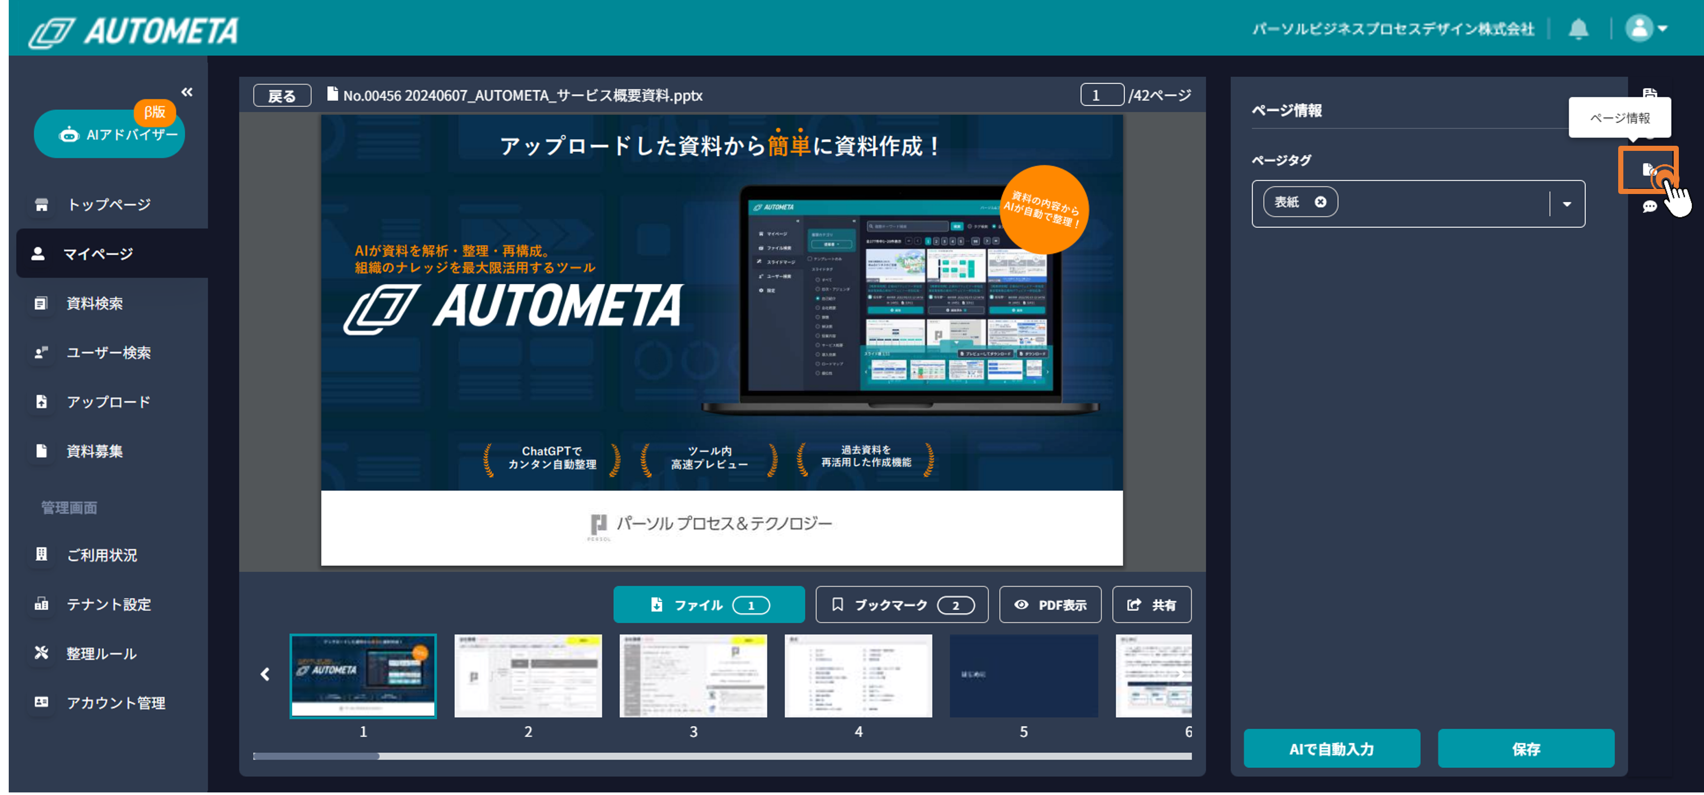Click the ユーザー検索 user icon
The height and width of the screenshot is (795, 1704).
click(x=42, y=353)
